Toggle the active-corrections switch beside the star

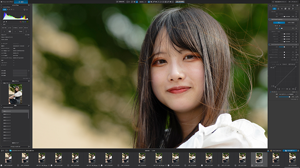[x=297, y=6]
